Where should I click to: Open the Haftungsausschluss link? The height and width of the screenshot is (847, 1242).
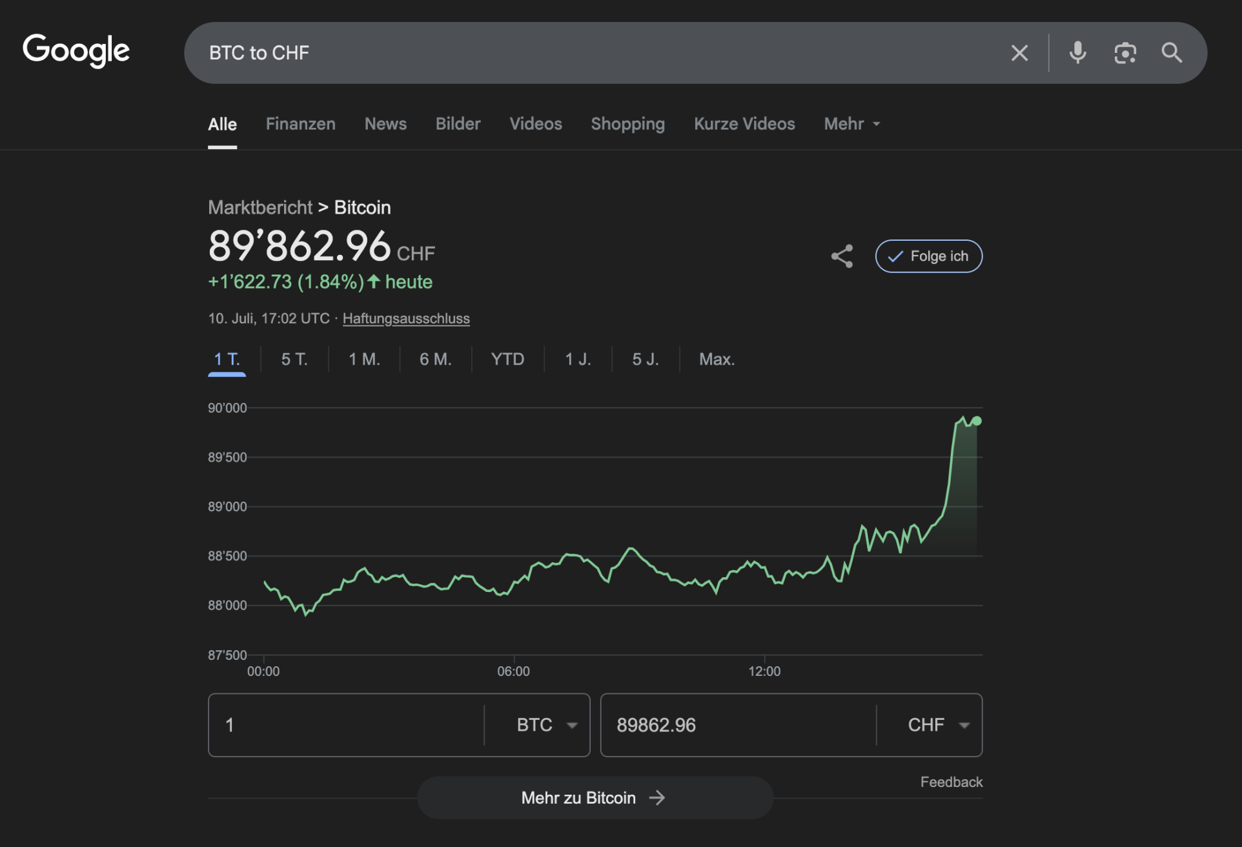[405, 319]
